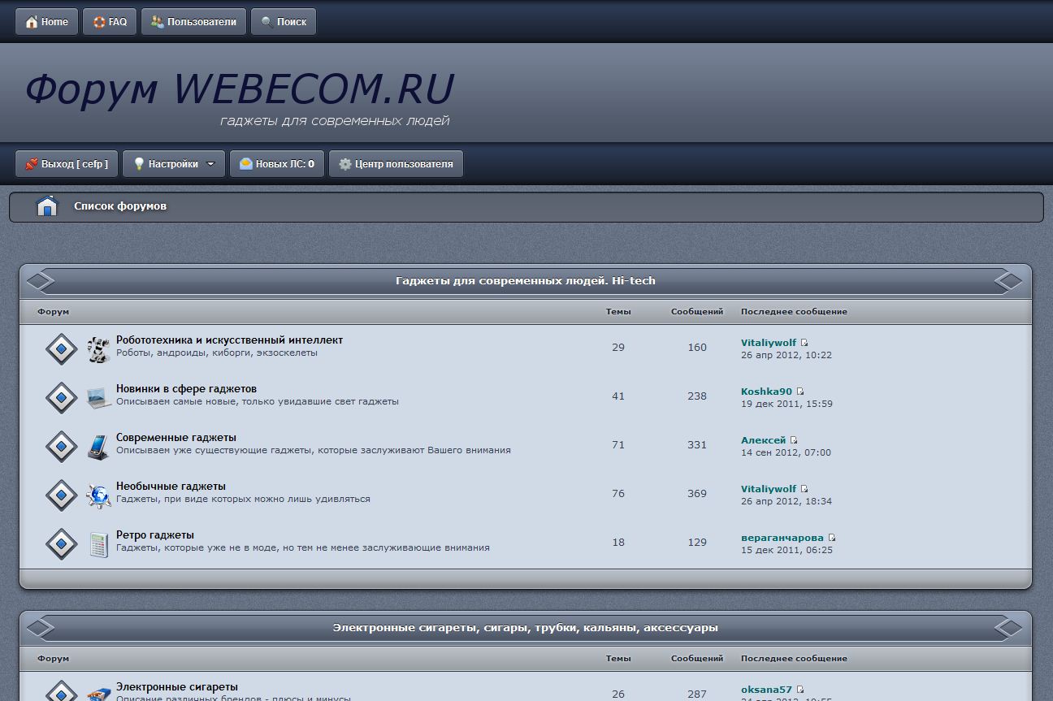Viewport: 1053px width, 701px height.
Task: Click the home icon beside Список форумов
Action: point(47,206)
